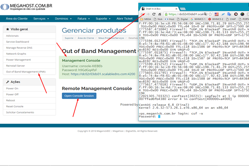Click Power Off action
The height and width of the screenshot is (166, 249).
coord(29,94)
